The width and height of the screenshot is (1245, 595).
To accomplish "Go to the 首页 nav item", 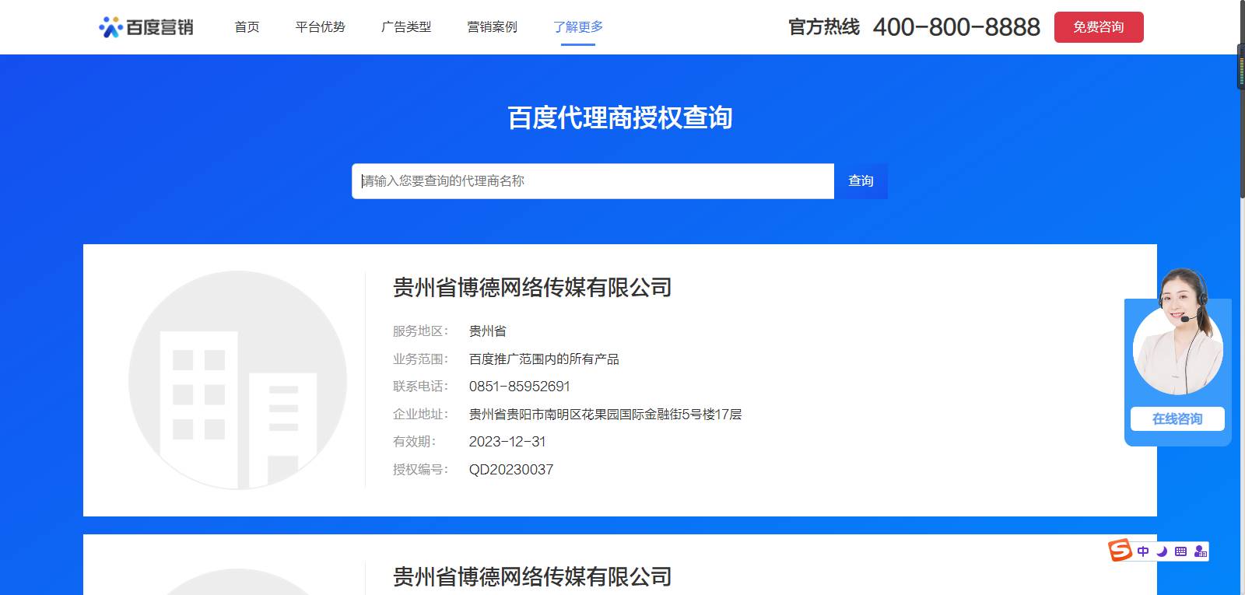I will (x=247, y=27).
